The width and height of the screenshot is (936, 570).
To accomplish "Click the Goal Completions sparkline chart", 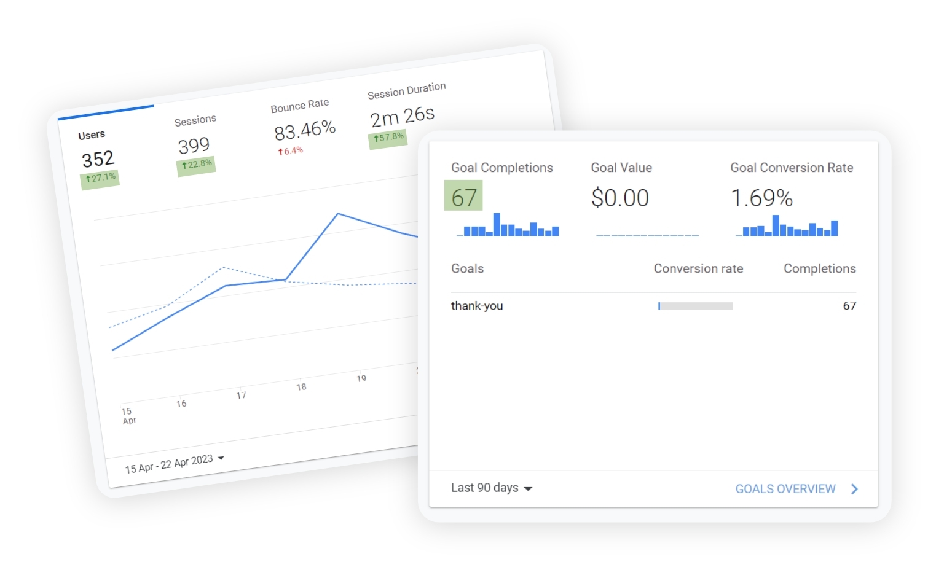I will 508,226.
